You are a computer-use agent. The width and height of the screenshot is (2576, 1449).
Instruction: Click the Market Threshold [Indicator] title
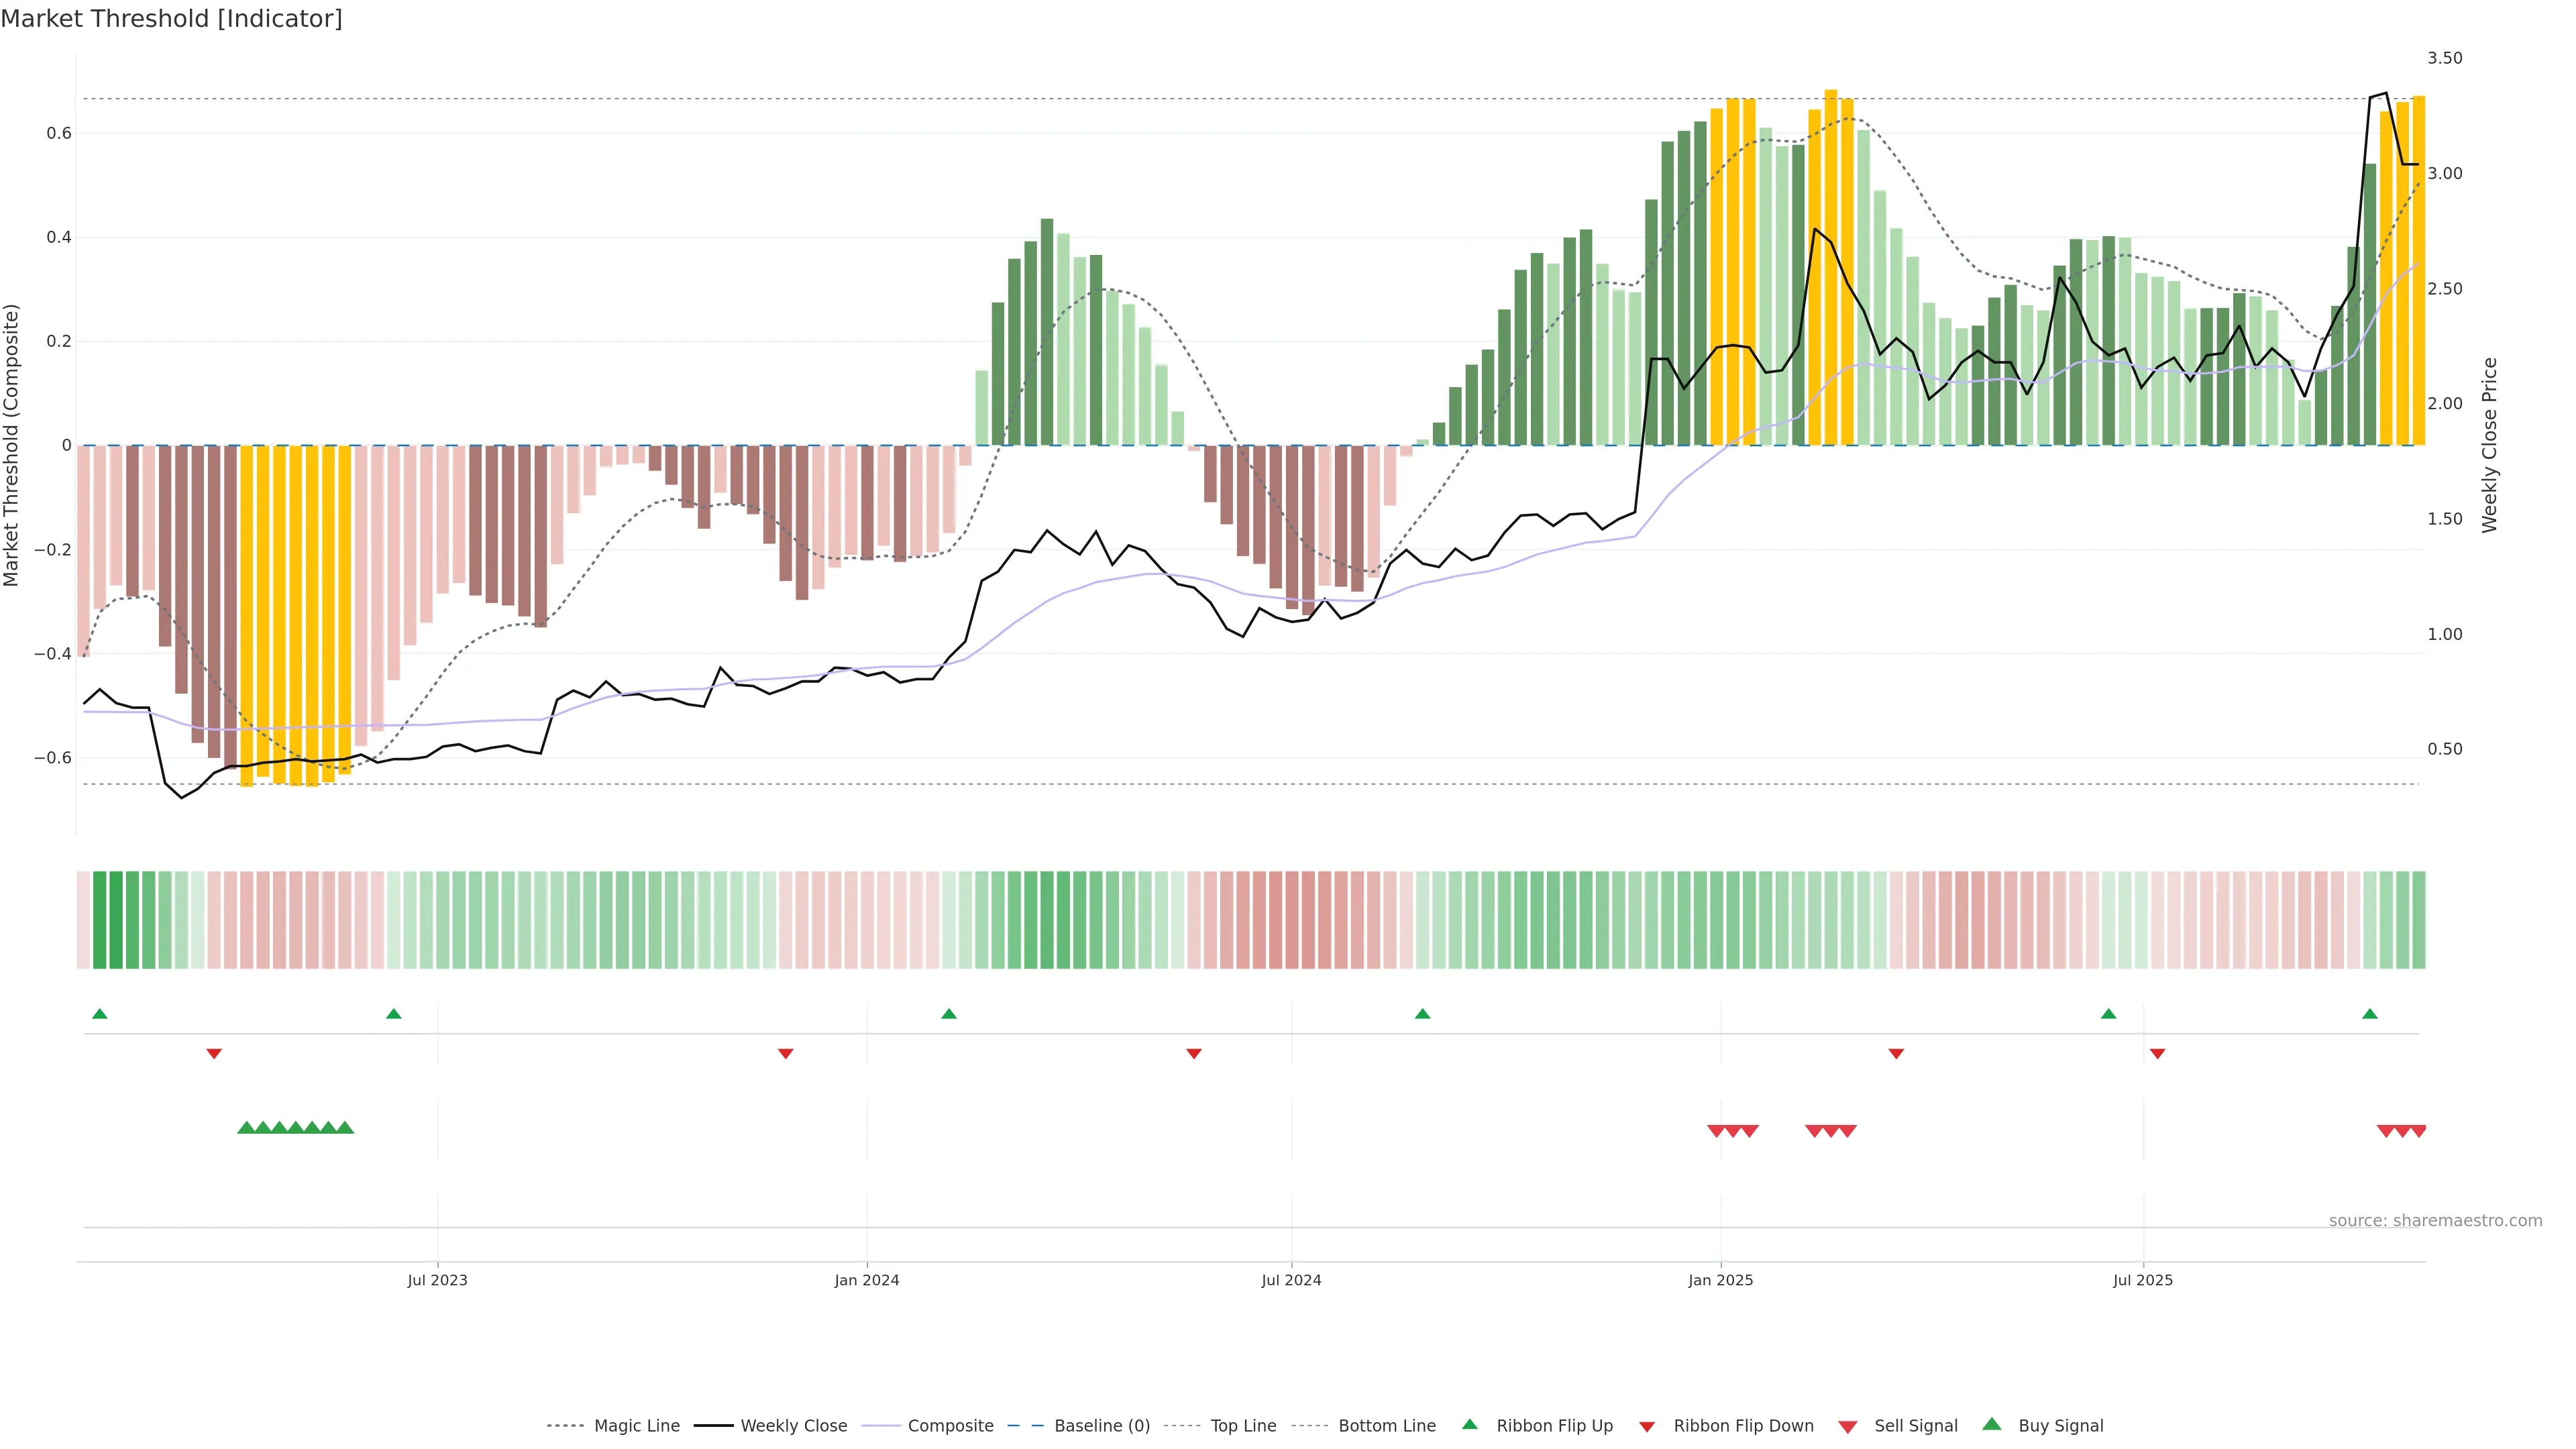coord(171,19)
